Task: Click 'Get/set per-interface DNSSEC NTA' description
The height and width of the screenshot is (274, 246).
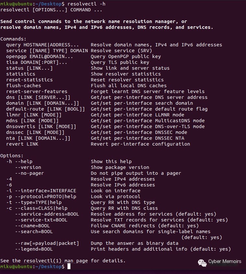Action: point(137,138)
